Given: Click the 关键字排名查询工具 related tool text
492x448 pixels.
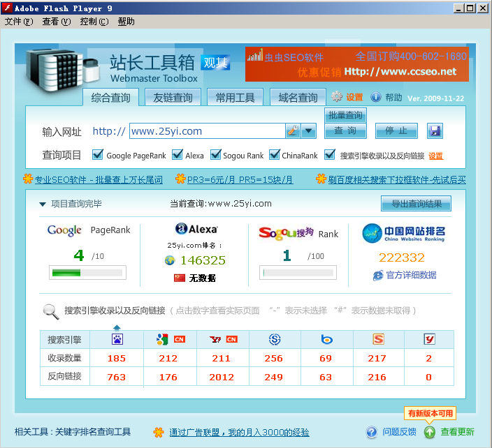Looking at the screenshot, I should pyautogui.click(x=93, y=432).
